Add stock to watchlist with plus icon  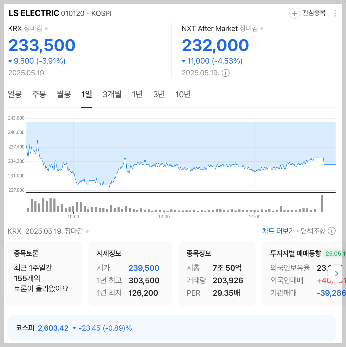(x=295, y=13)
